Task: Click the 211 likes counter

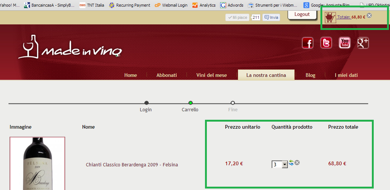Action: coord(256,17)
